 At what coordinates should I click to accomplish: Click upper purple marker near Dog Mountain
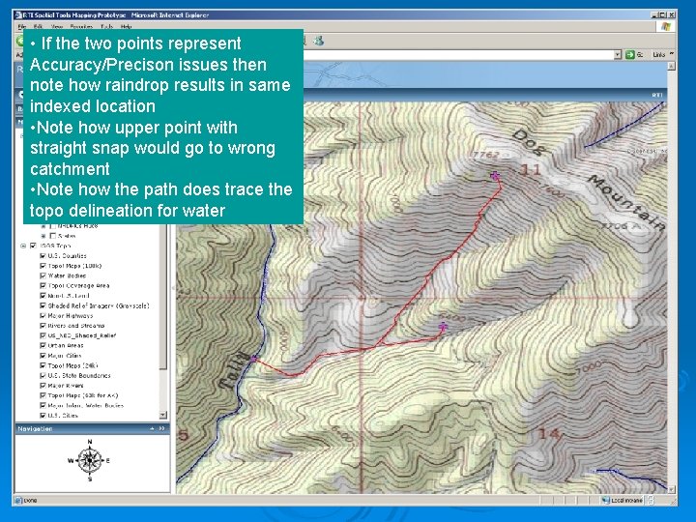coord(495,176)
